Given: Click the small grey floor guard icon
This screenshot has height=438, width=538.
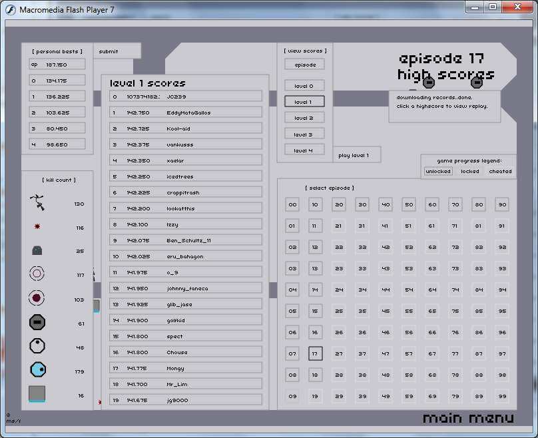Looking at the screenshot, I should pos(37,251).
